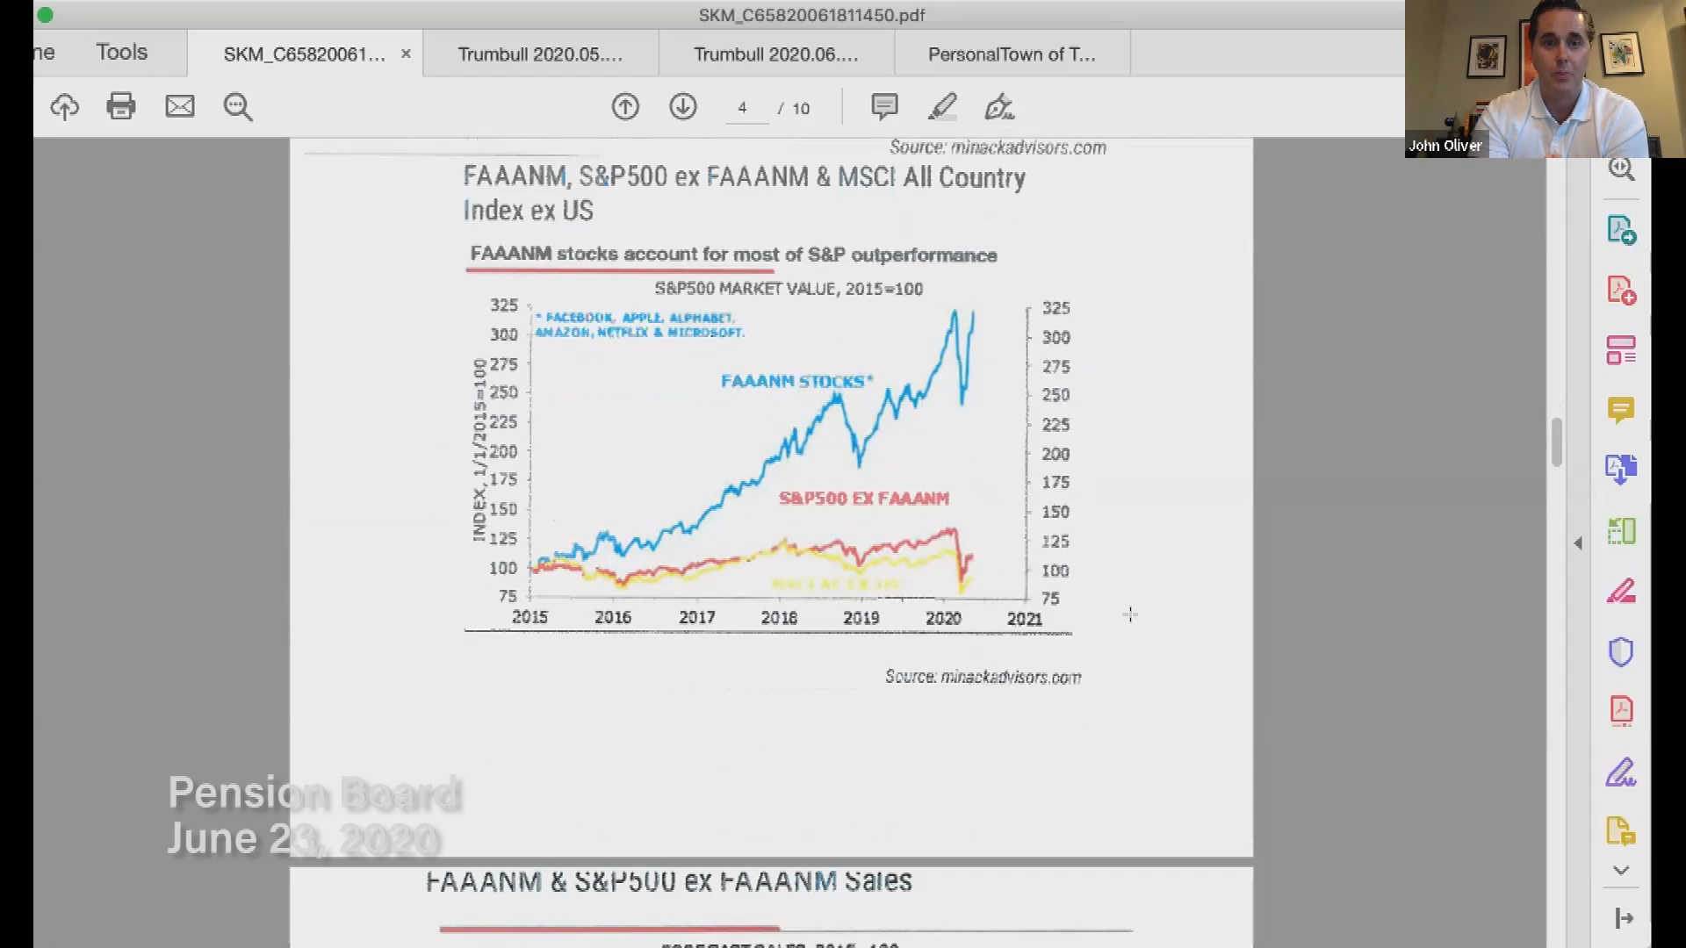Screen dimensions: 1686x948
Task: Collapse the right tools pane arrow
Action: click(x=1578, y=543)
